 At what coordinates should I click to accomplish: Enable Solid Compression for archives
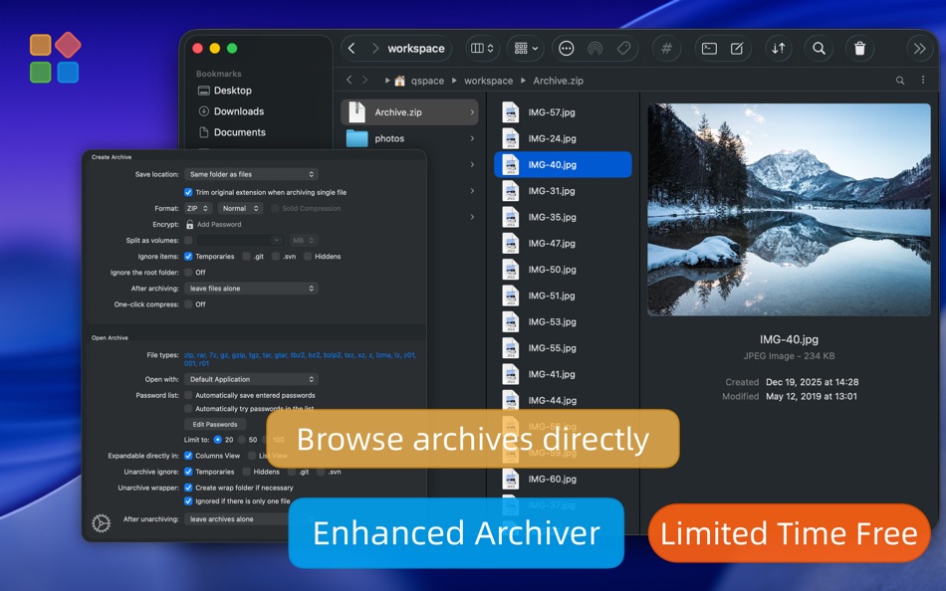coord(273,208)
